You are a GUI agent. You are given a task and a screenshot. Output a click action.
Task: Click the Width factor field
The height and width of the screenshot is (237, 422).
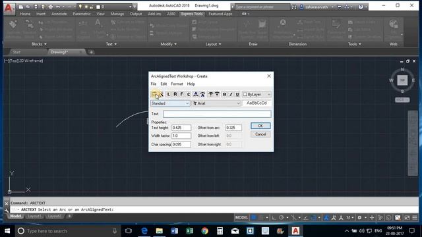pyautogui.click(x=181, y=136)
